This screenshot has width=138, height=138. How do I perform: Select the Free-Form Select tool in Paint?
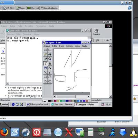[46, 50]
